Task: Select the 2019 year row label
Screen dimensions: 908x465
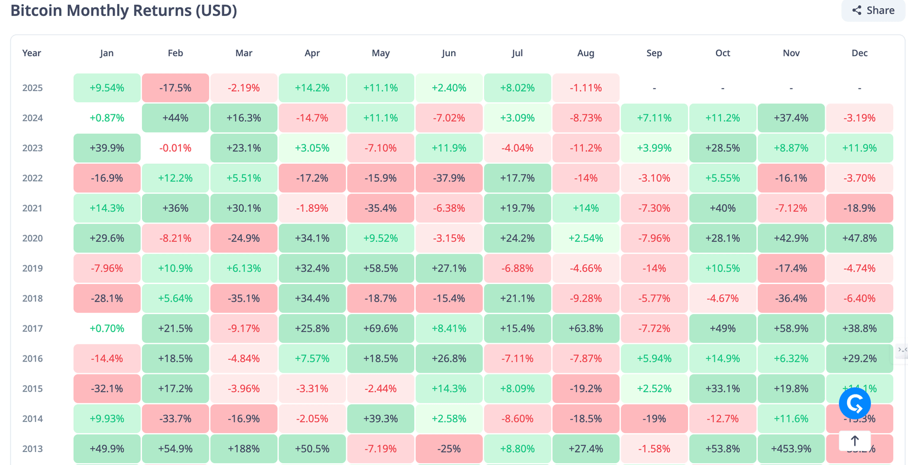Action: tap(33, 269)
